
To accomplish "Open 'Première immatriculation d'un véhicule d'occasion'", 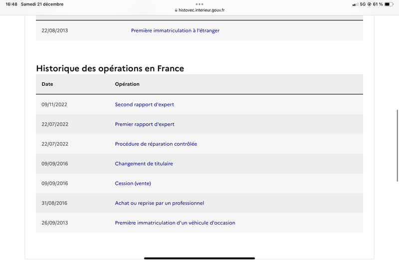I will (x=175, y=223).
